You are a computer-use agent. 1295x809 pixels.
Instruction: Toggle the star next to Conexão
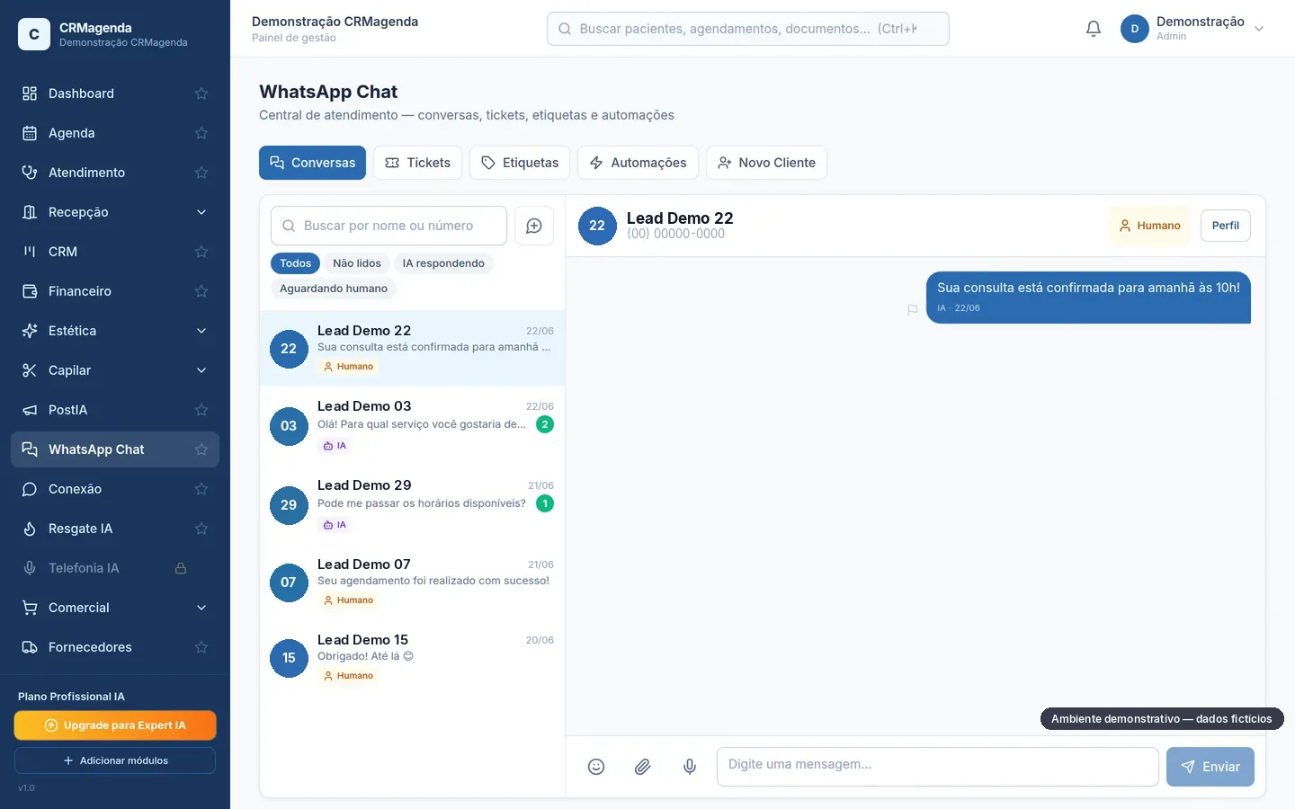[x=201, y=489]
